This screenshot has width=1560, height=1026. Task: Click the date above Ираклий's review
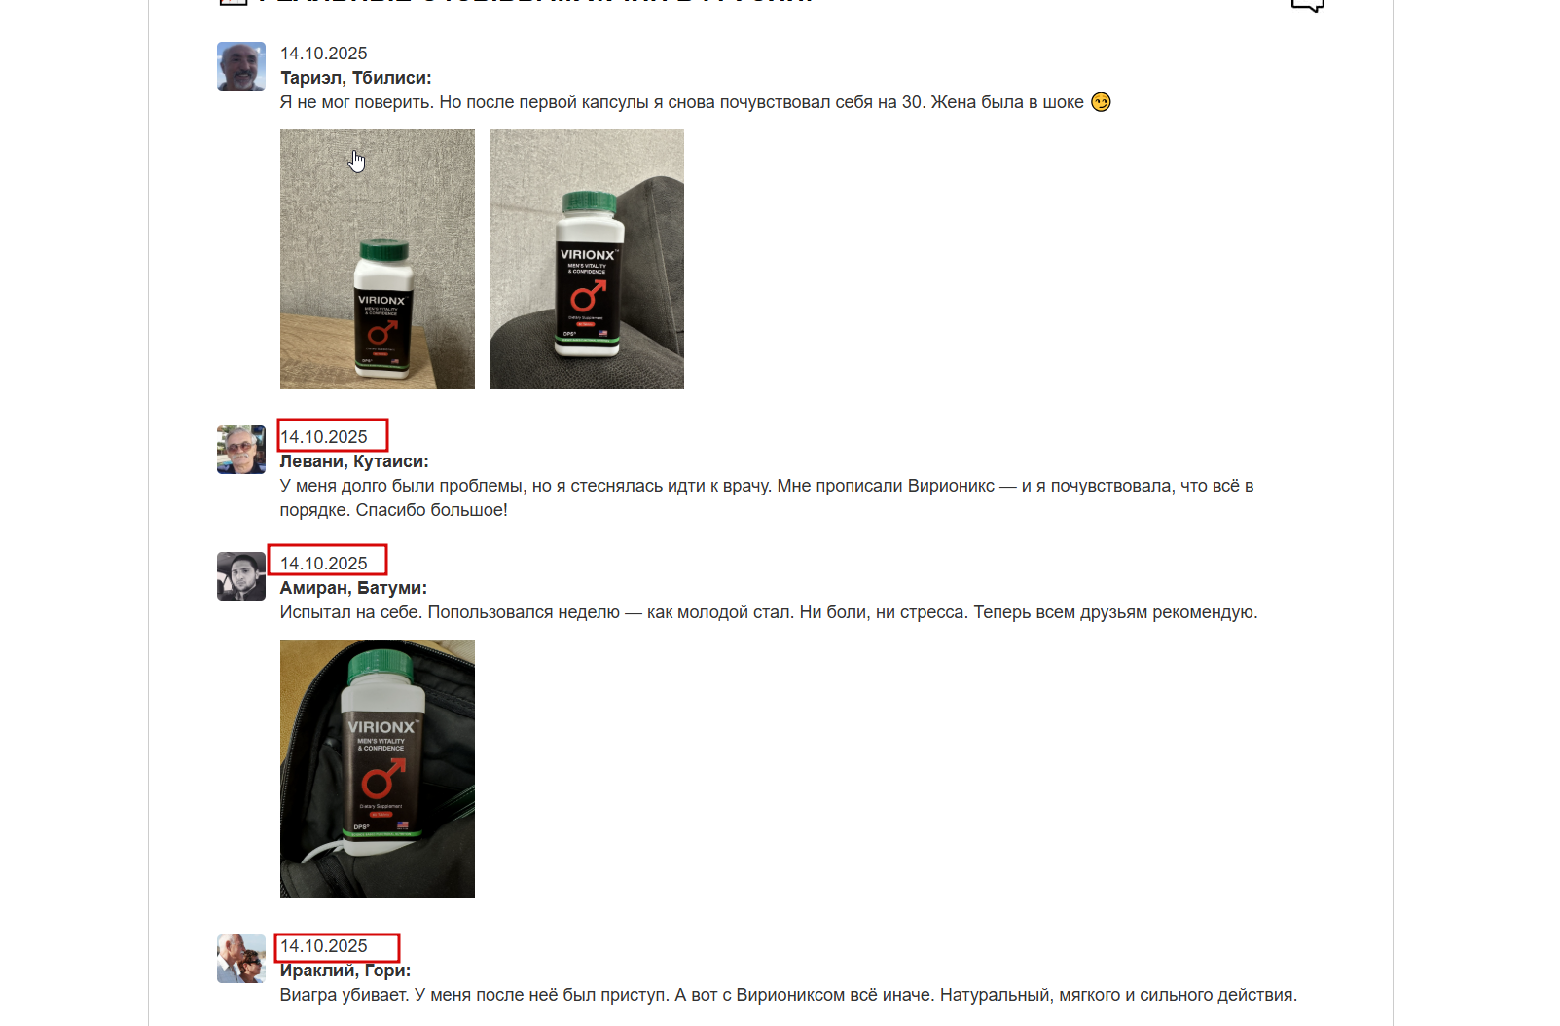click(324, 946)
